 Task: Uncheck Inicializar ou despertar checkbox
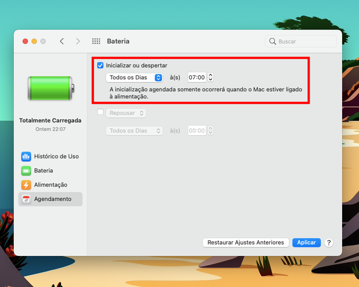point(100,65)
